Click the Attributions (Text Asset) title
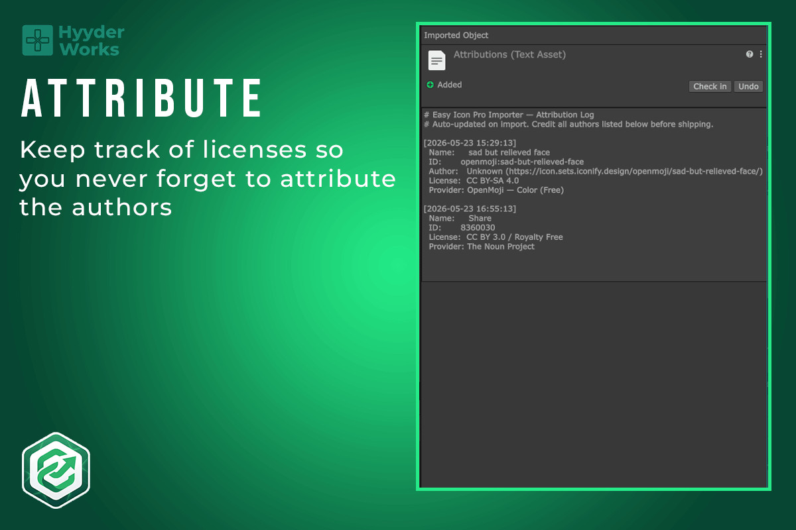The image size is (796, 530). click(509, 55)
